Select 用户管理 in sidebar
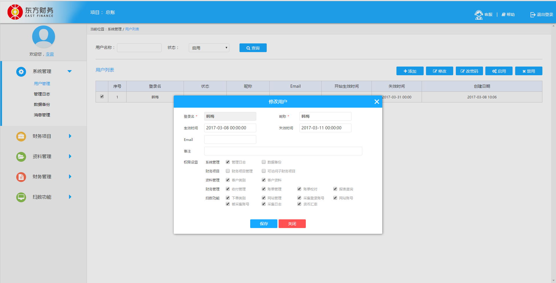This screenshot has height=283, width=556. point(42,84)
